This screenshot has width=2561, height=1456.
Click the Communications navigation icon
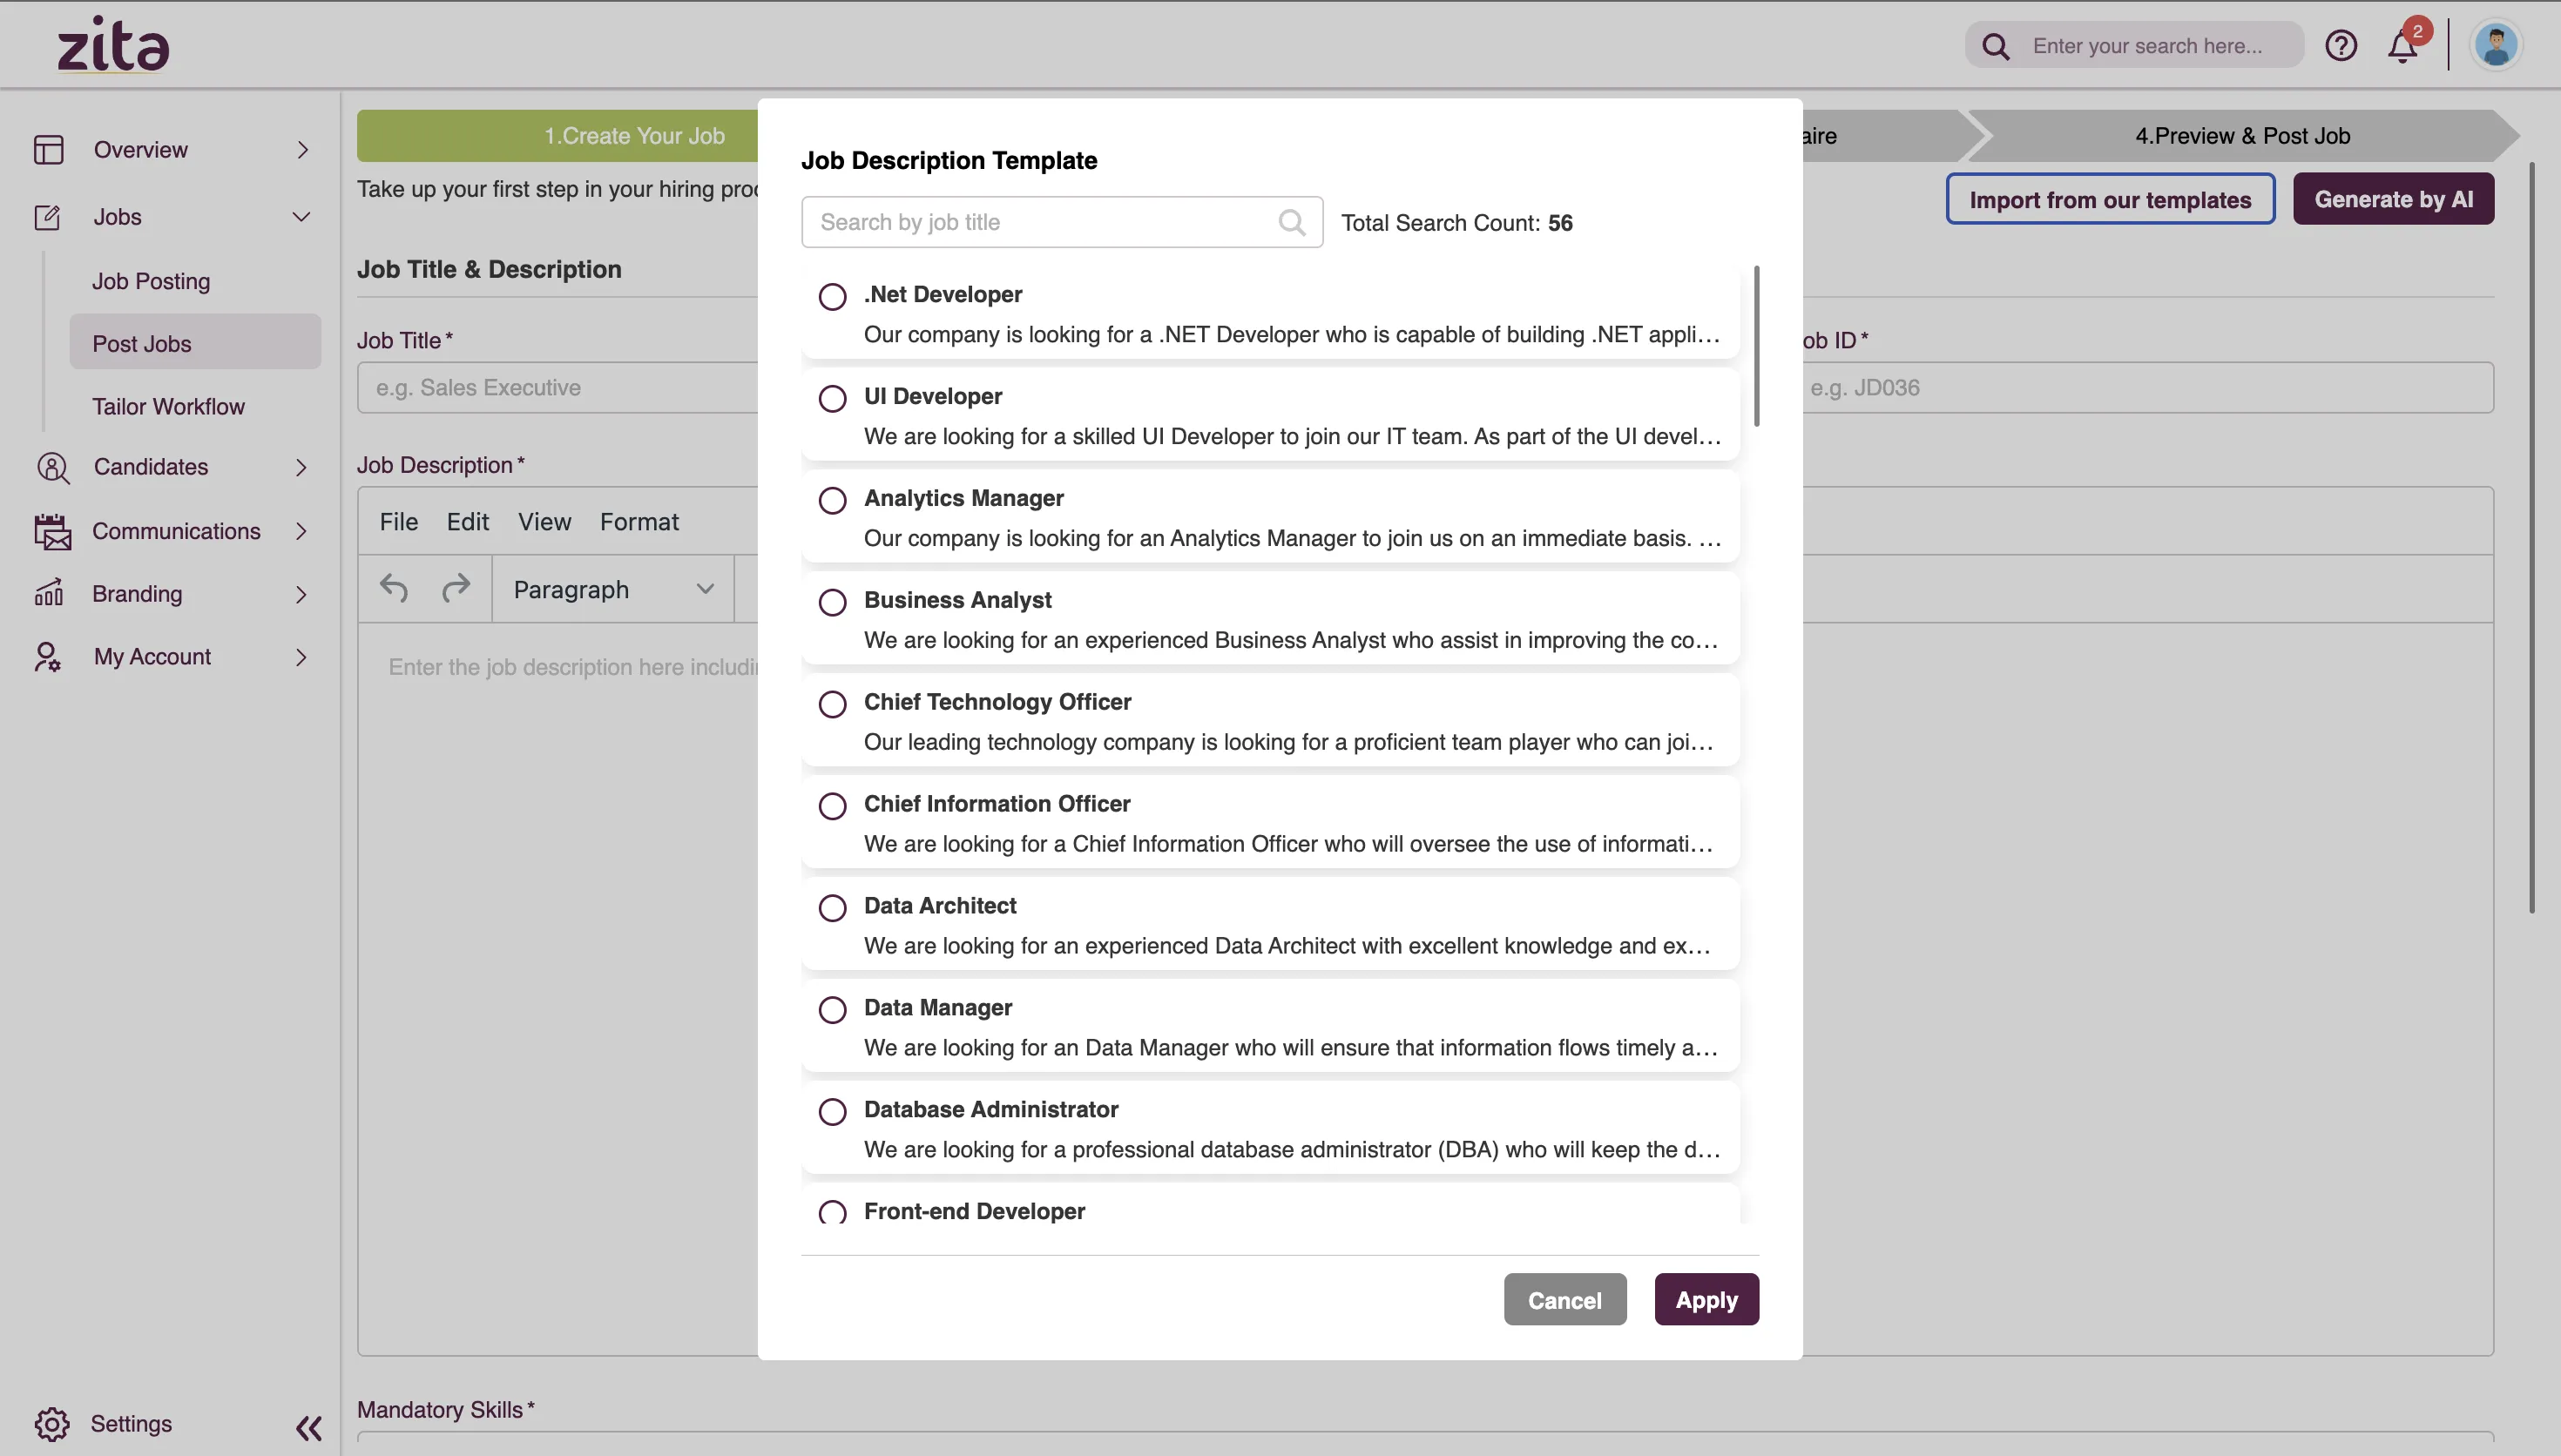48,529
